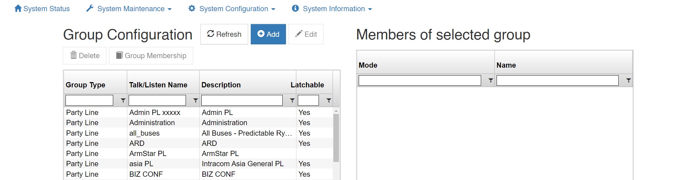Click the Delete button
This screenshot has width=696, height=180.
[85, 56]
